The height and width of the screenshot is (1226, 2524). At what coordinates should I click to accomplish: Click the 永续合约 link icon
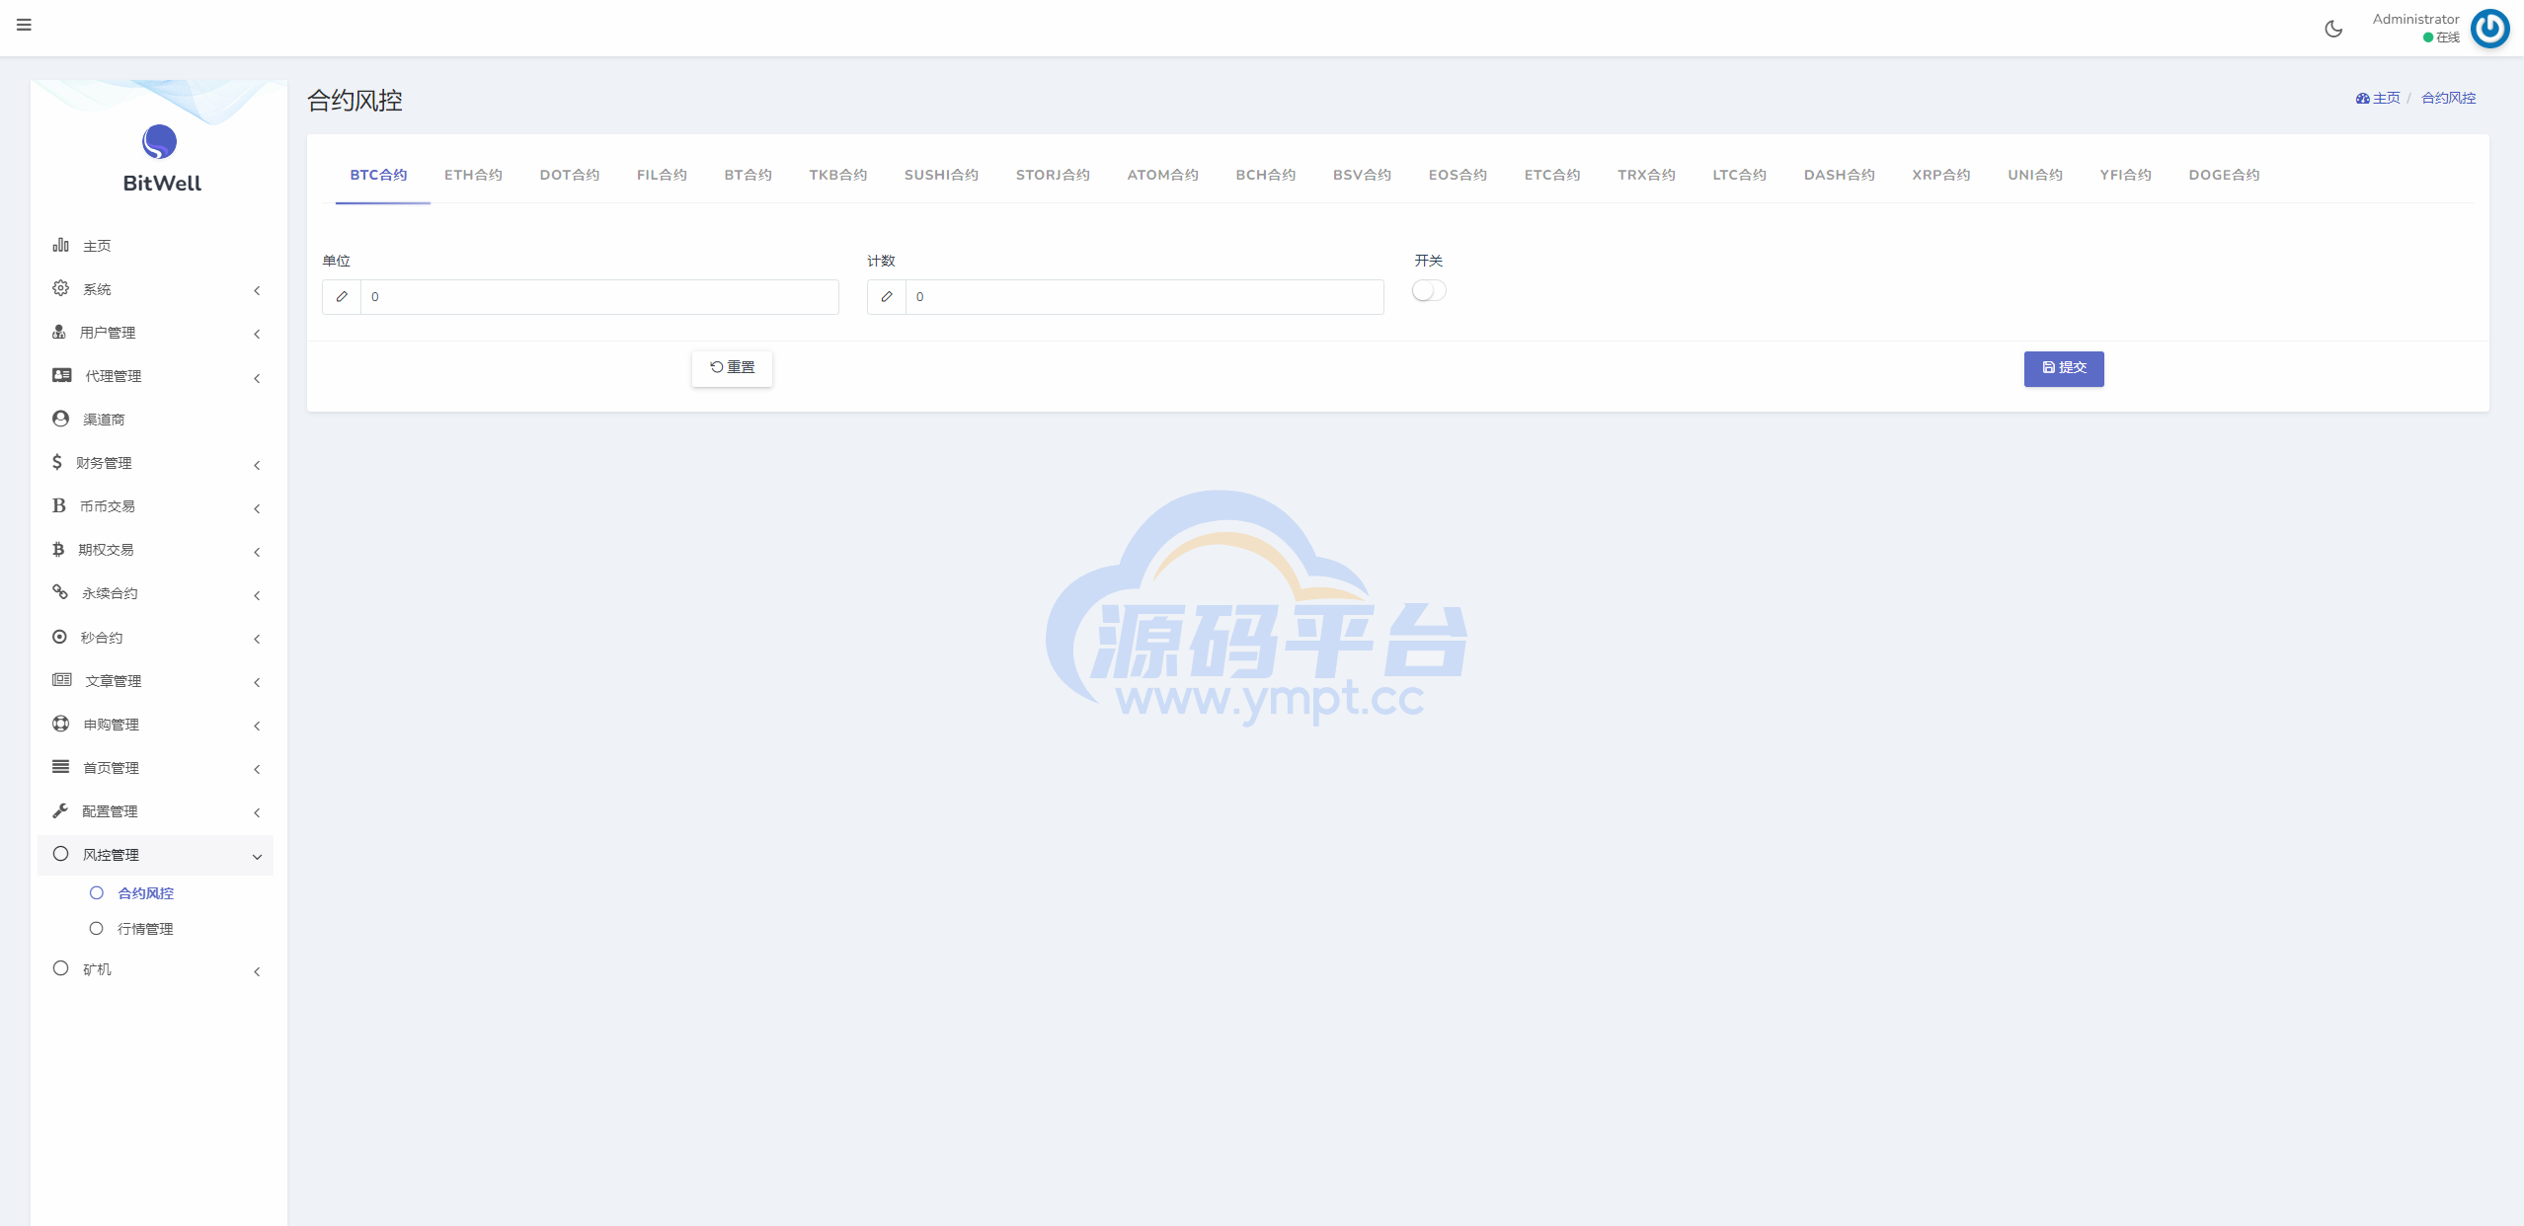tap(60, 592)
